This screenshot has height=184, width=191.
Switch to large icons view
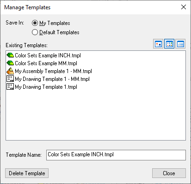(x=158, y=44)
